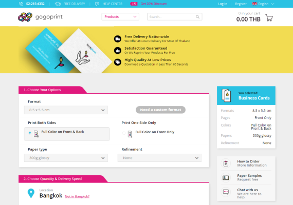Click the 300g glossy summary value
The height and width of the screenshot is (205, 293).
(x=262, y=136)
